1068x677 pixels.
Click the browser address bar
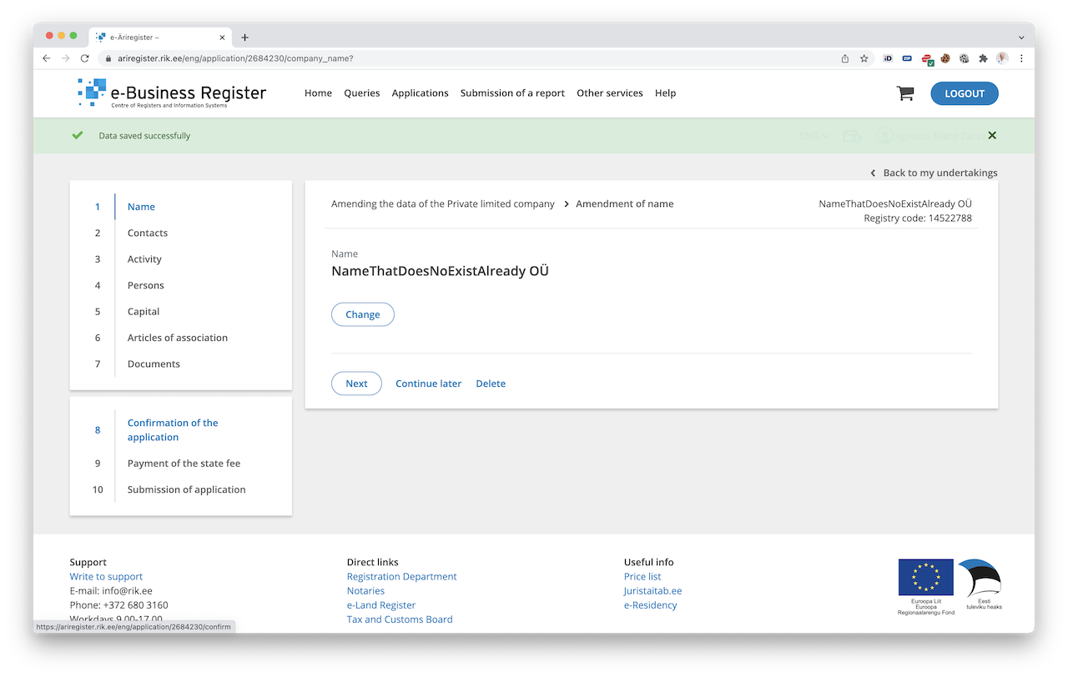click(467, 58)
